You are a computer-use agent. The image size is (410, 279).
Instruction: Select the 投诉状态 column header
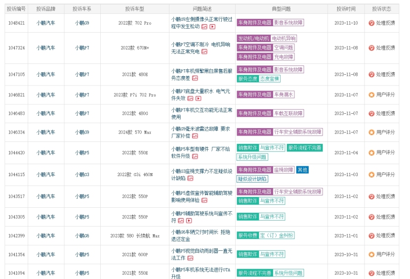(x=381, y=9)
